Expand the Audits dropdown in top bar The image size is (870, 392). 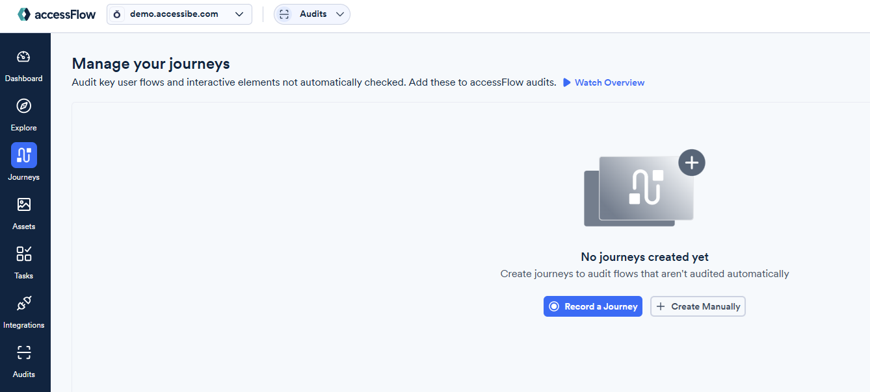coord(312,14)
